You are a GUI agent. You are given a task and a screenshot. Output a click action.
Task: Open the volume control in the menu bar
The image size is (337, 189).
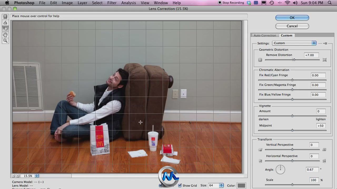point(295,3)
